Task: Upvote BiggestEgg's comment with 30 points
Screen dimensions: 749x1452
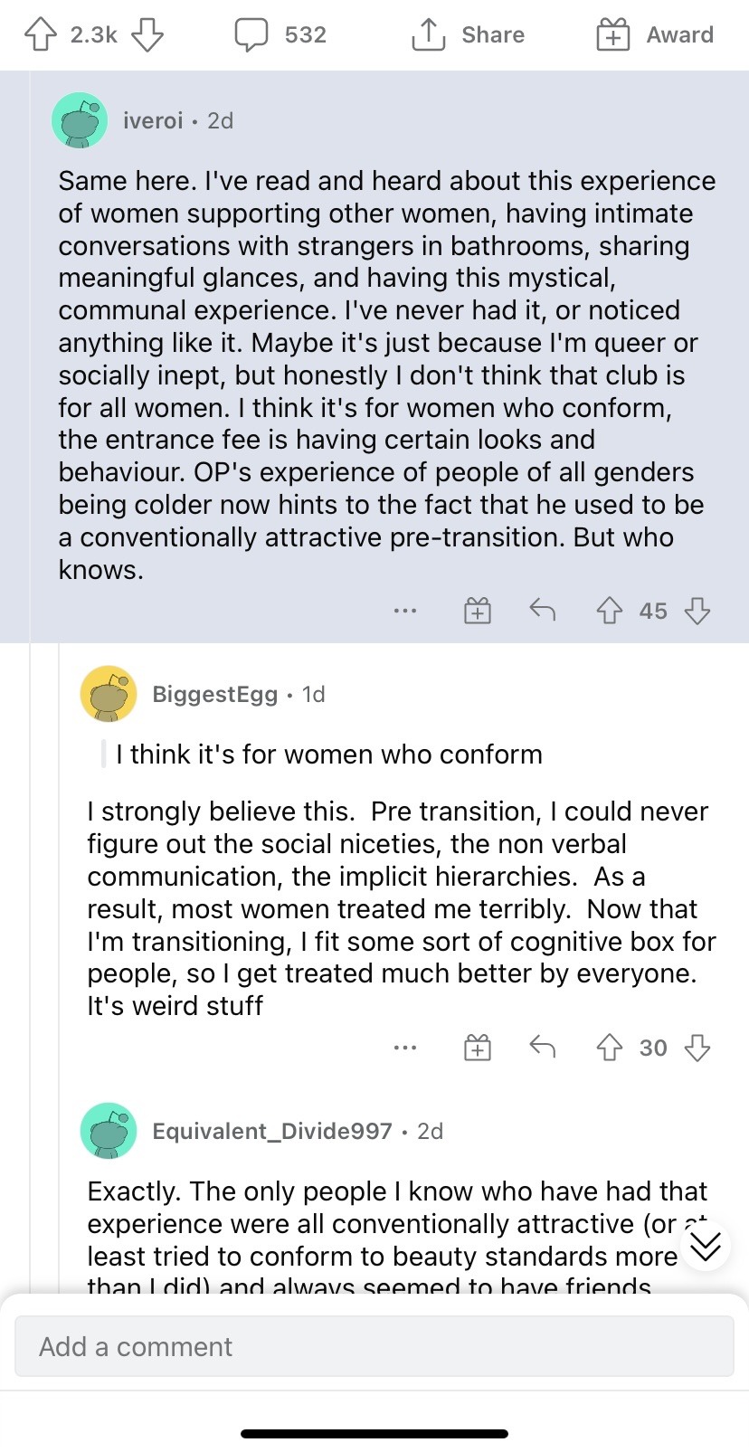Action: [x=610, y=1048]
